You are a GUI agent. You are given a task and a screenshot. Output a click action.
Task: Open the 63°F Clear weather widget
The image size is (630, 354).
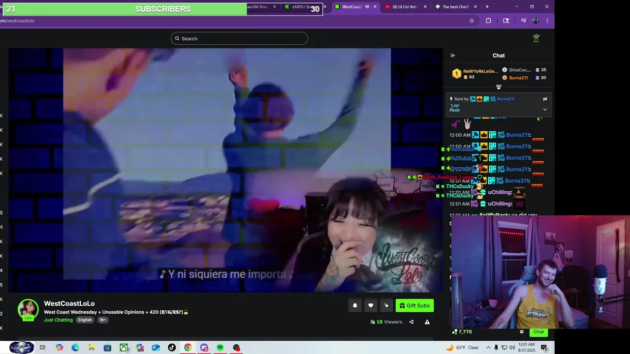click(x=462, y=348)
